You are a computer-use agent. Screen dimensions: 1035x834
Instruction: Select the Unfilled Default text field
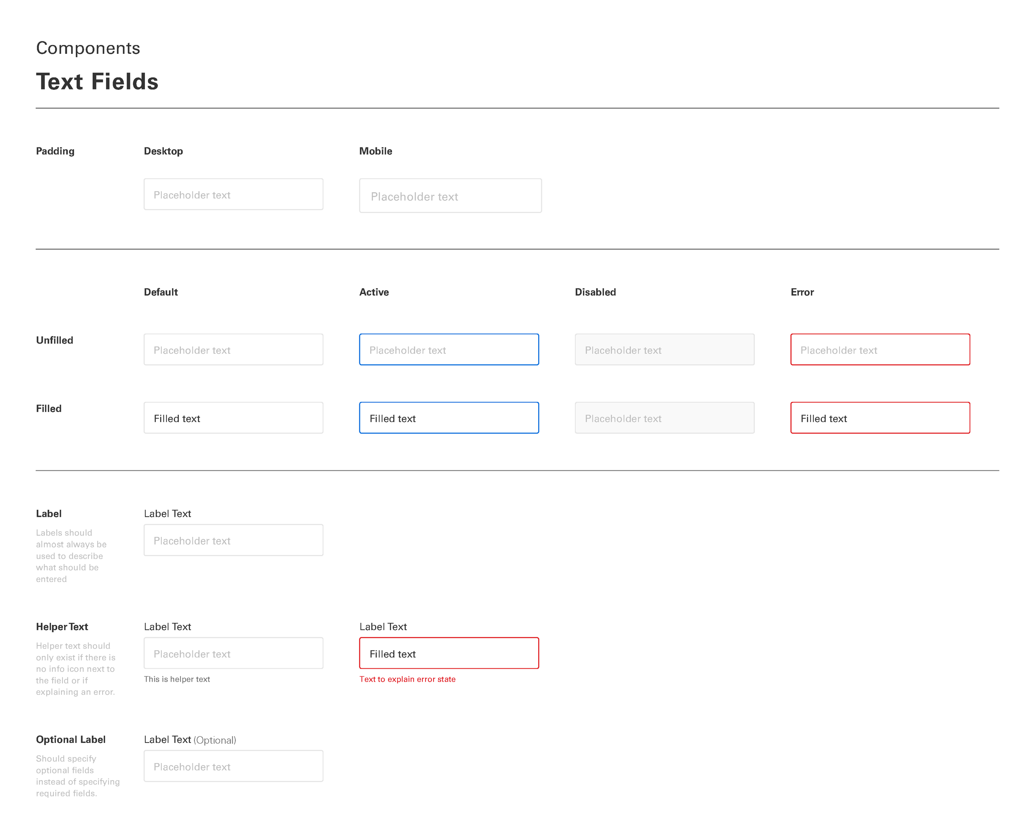click(x=233, y=349)
